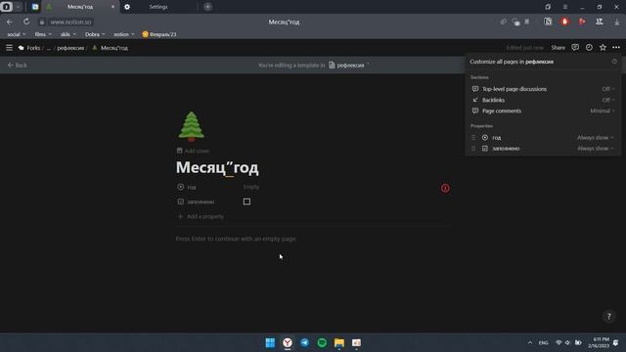
Task: Open File Explorer from the taskbar
Action: 339,342
